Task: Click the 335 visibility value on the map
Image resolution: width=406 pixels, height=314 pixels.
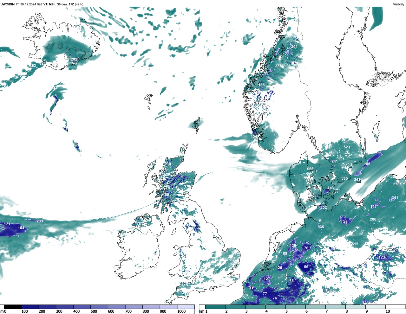Action: [321, 227]
